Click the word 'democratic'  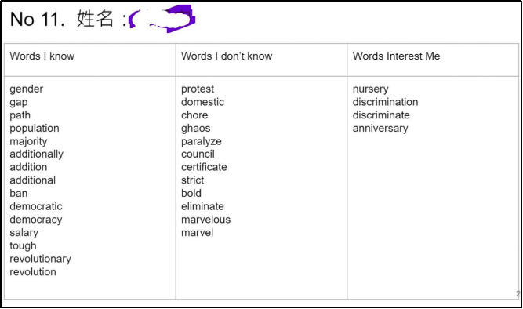(x=36, y=206)
